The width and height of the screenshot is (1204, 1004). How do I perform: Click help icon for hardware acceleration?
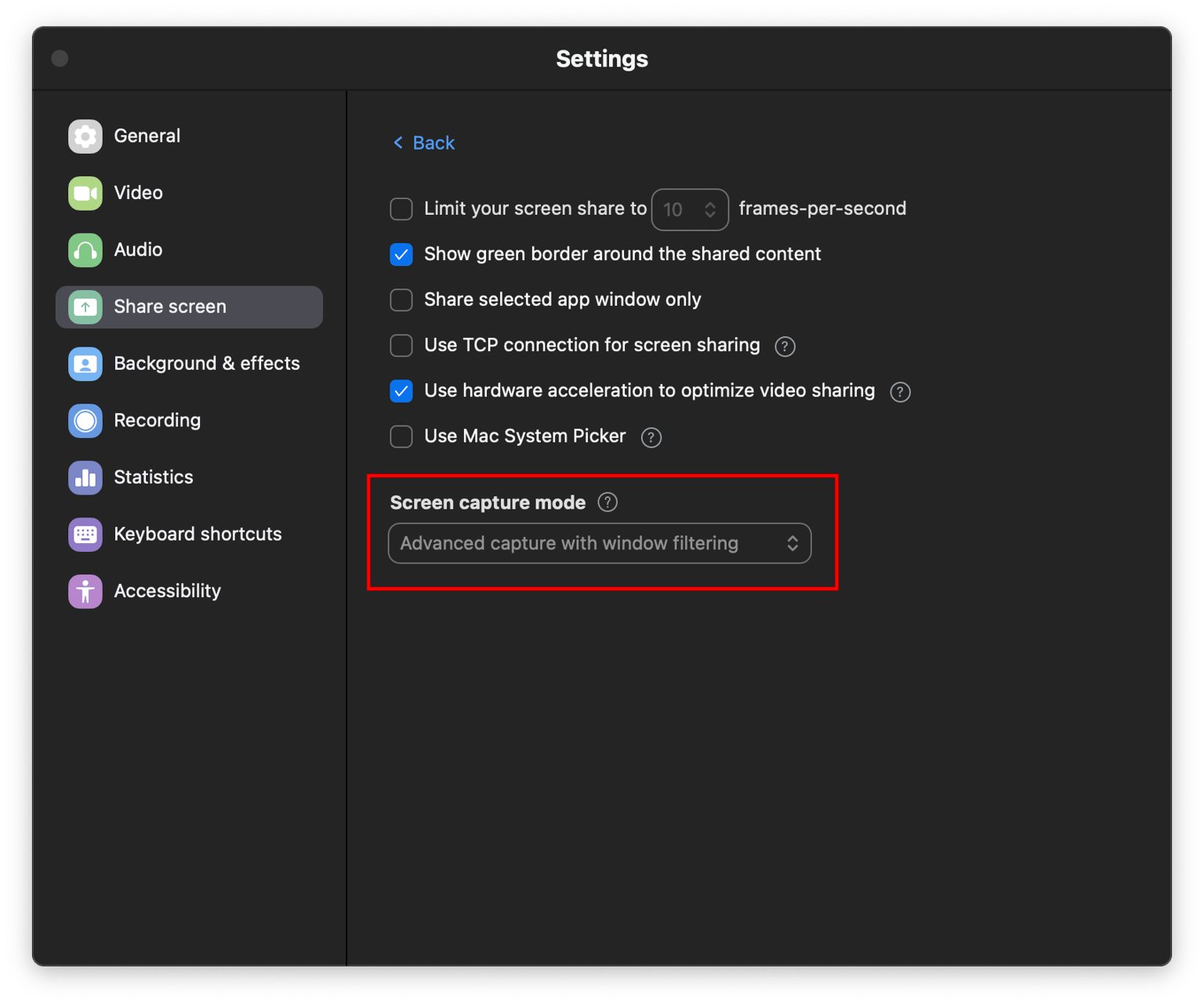coord(900,392)
